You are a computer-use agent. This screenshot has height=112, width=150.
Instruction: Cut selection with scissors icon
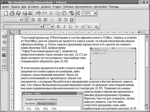tap(52, 13)
